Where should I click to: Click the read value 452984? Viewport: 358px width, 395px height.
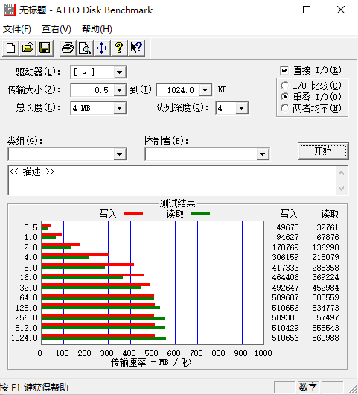[x=325, y=288]
